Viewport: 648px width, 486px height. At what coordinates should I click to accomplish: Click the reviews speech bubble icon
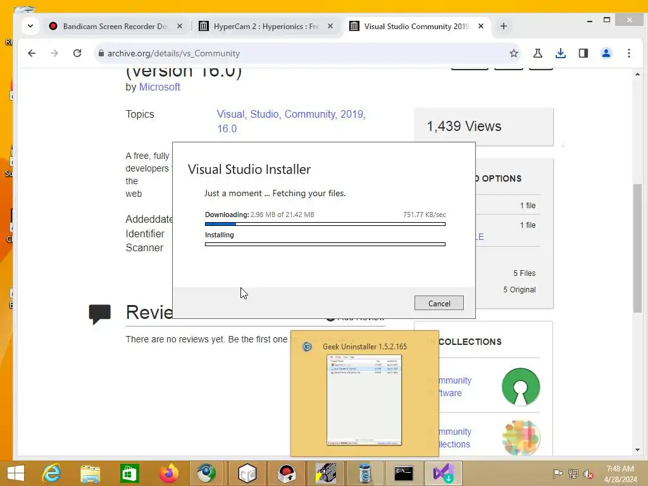click(x=99, y=314)
